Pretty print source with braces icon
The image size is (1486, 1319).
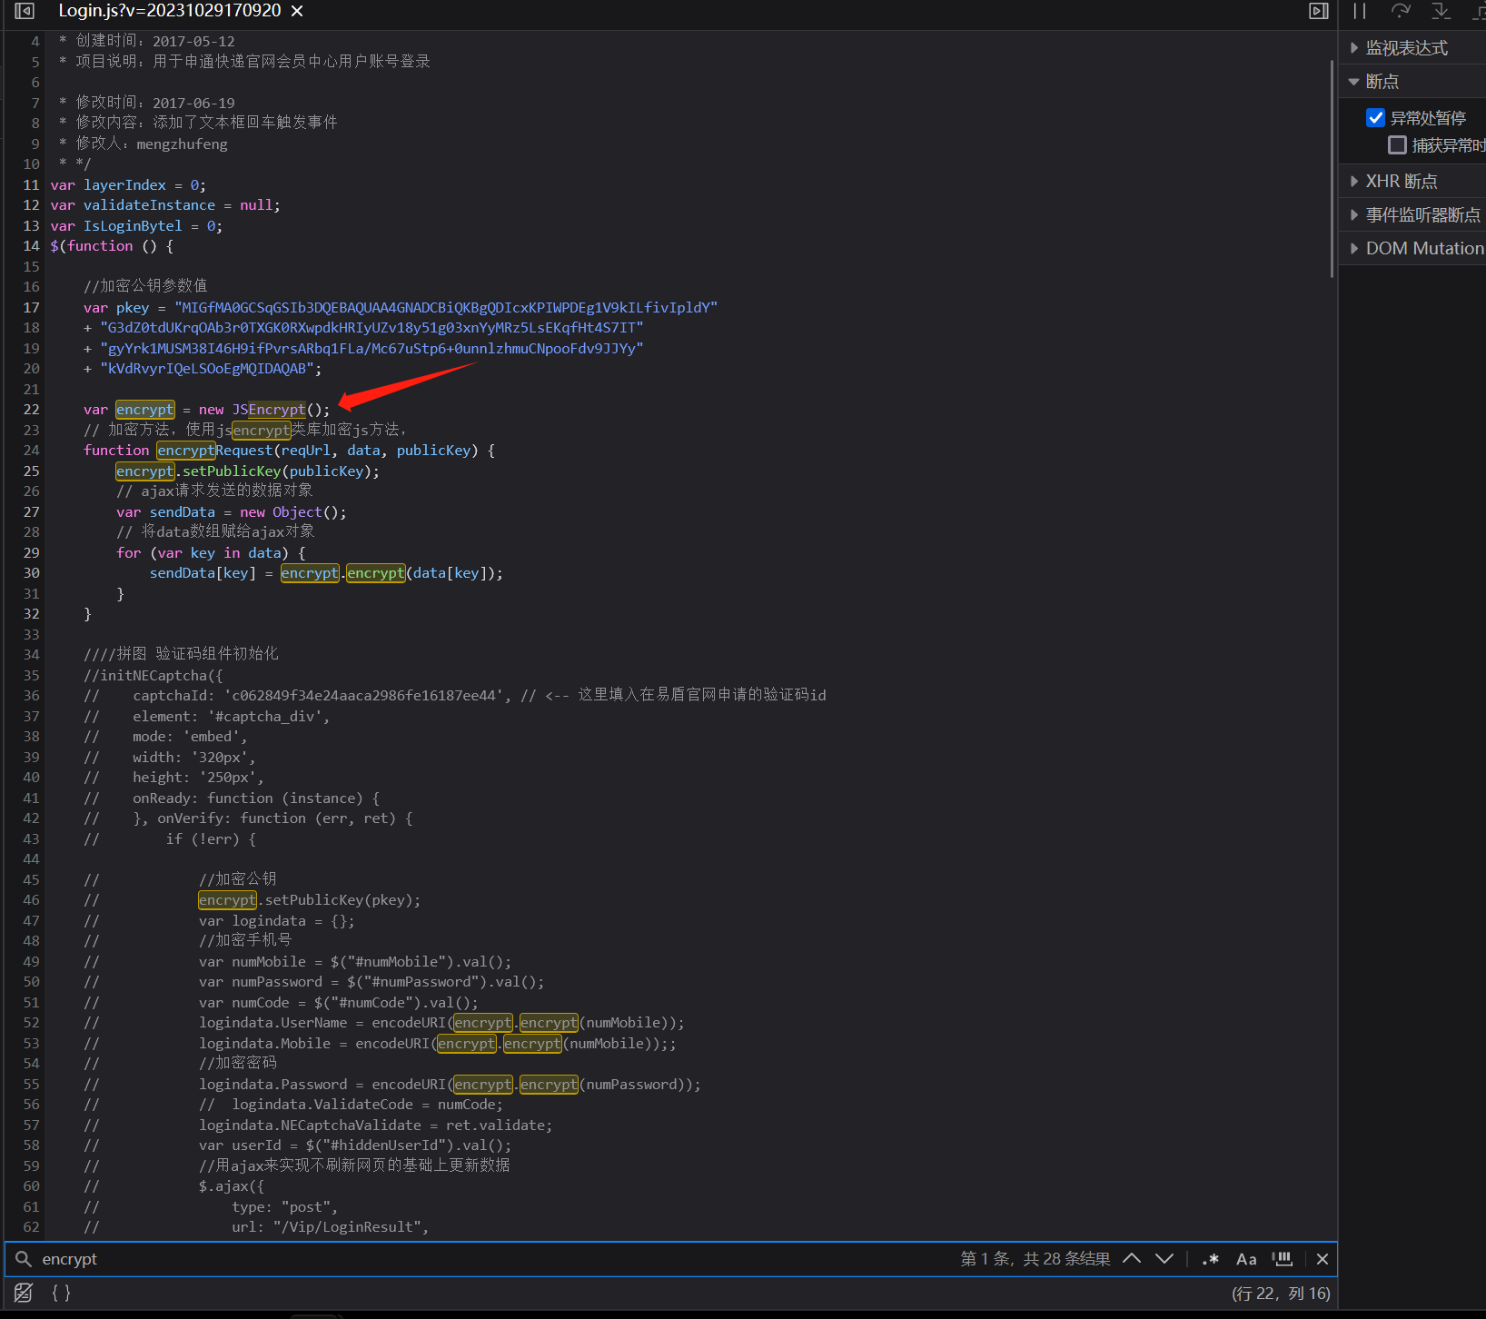61,1293
